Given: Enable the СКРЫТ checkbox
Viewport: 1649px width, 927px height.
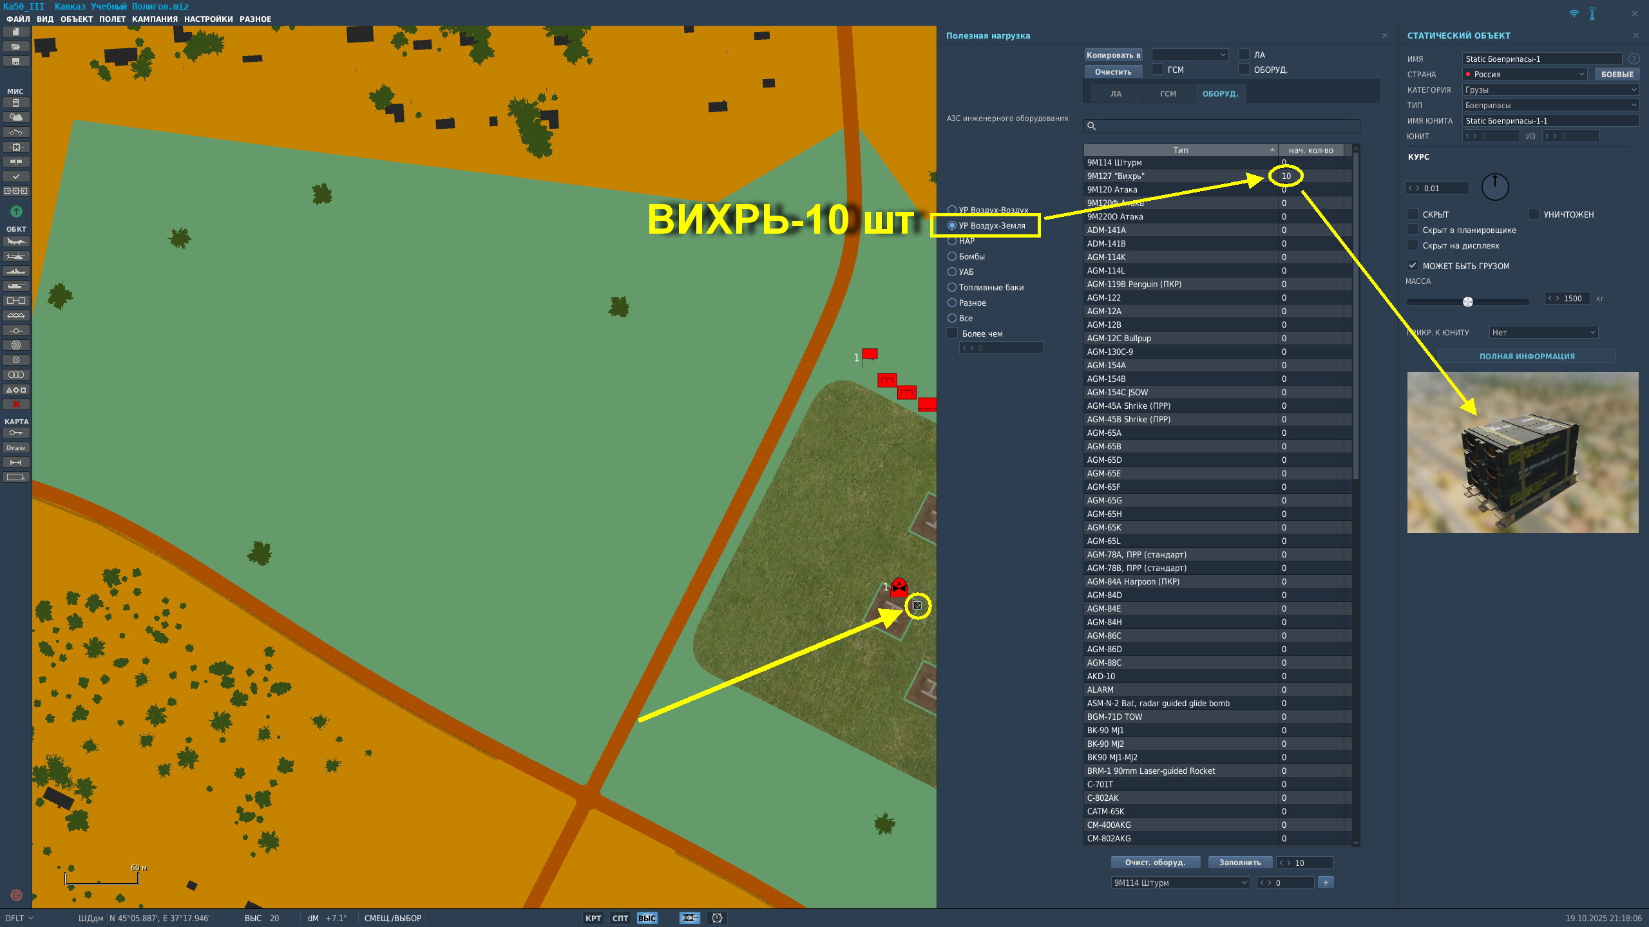Looking at the screenshot, I should click(1413, 214).
